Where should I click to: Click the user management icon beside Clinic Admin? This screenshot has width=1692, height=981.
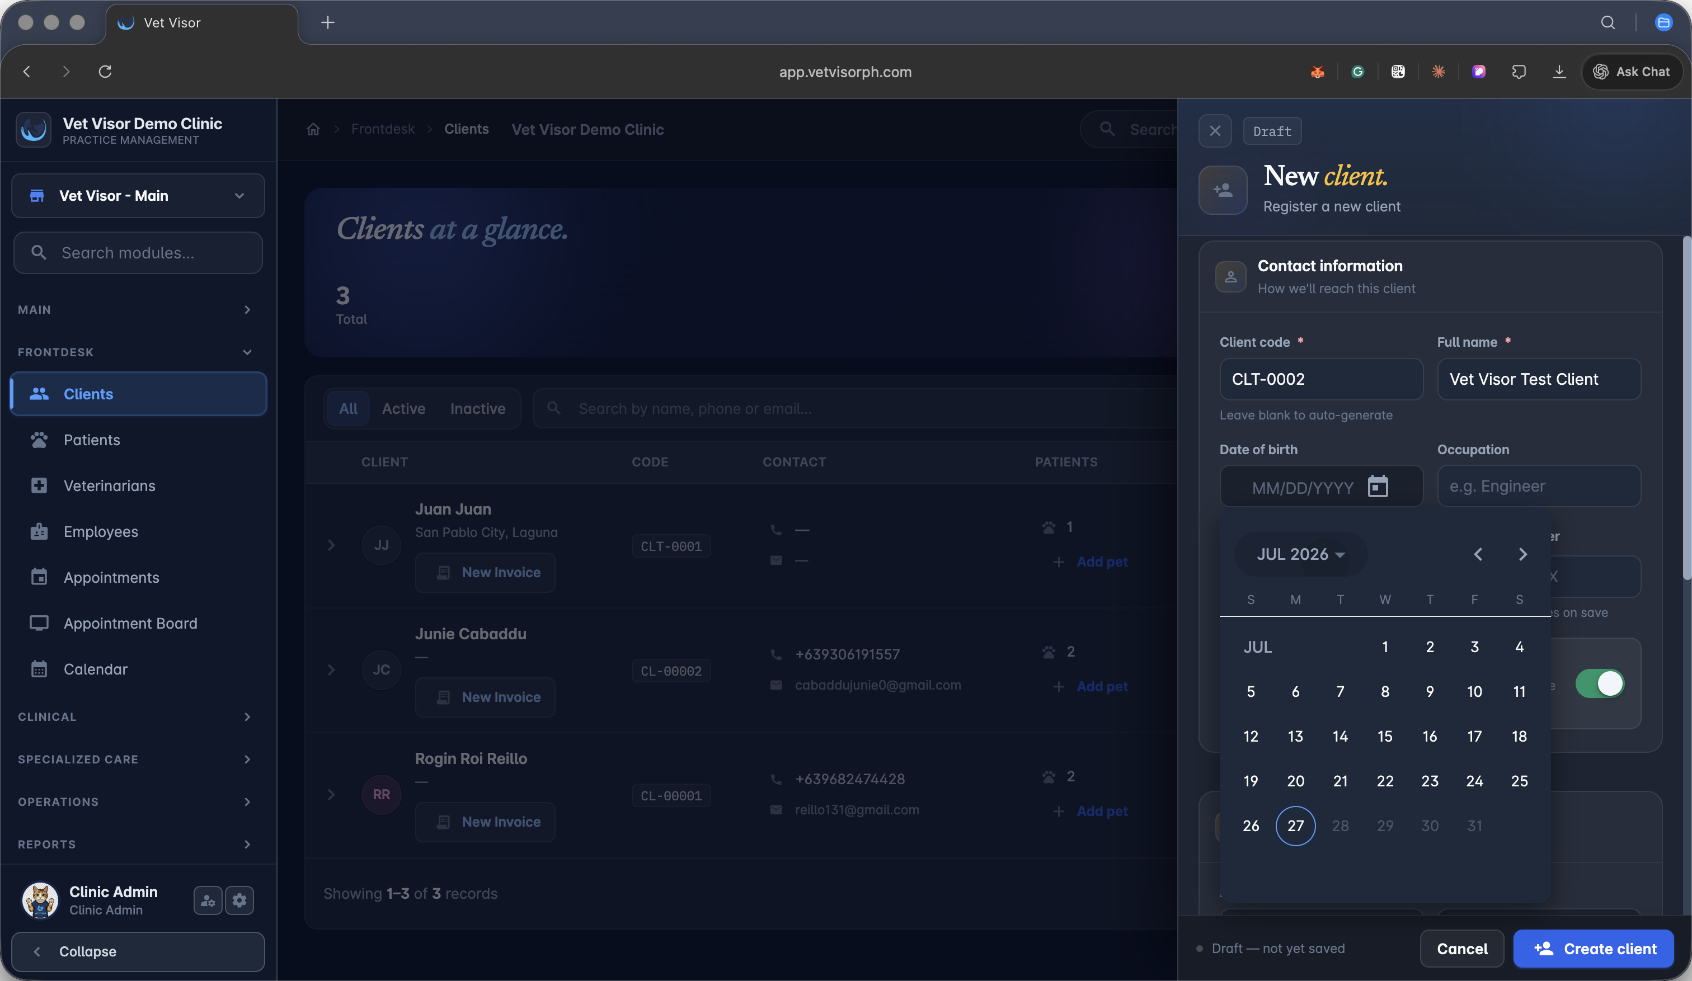[208, 900]
